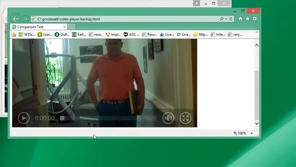Maximize the background browser window
The width and height of the screenshot is (296, 167).
tap(214, 3)
